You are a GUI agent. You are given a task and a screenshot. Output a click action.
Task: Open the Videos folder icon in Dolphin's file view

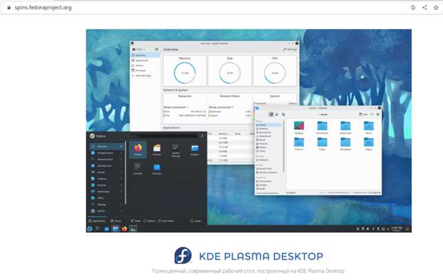click(369, 144)
